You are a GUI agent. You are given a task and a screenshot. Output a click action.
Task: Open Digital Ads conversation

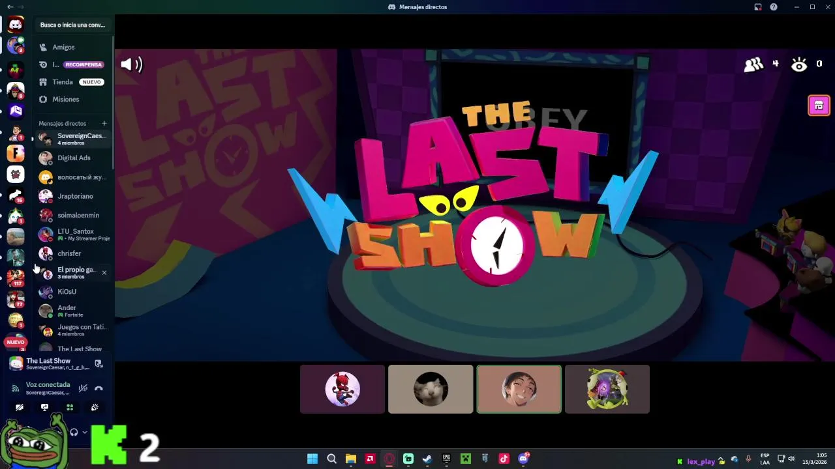point(73,158)
